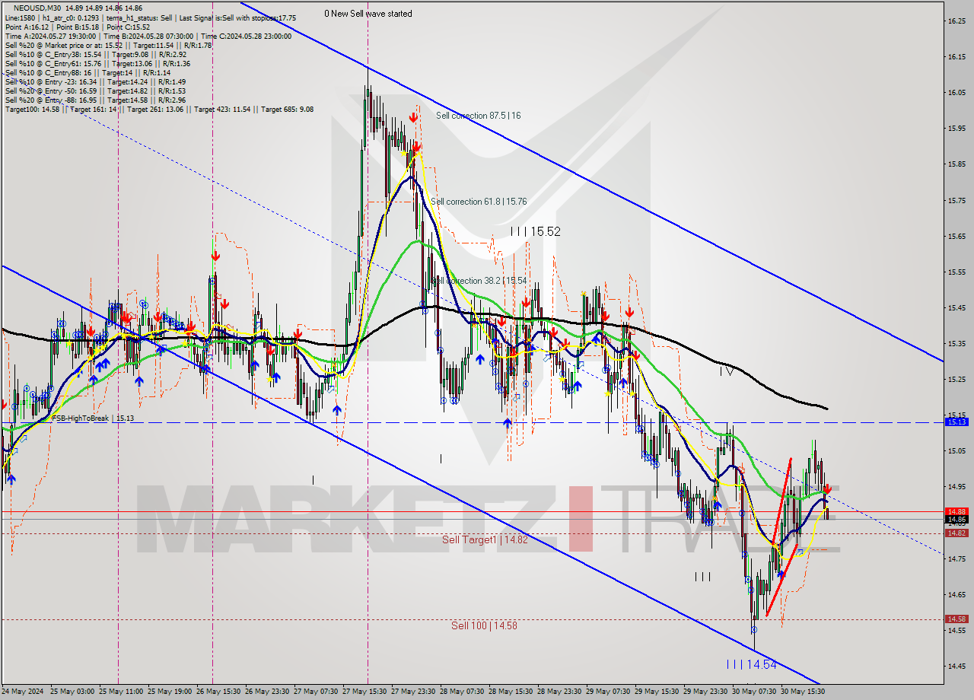The width and height of the screenshot is (974, 700).
Task: Select the 'Sell correction 38.2 | 15.54' label
Action: pyautogui.click(x=479, y=281)
